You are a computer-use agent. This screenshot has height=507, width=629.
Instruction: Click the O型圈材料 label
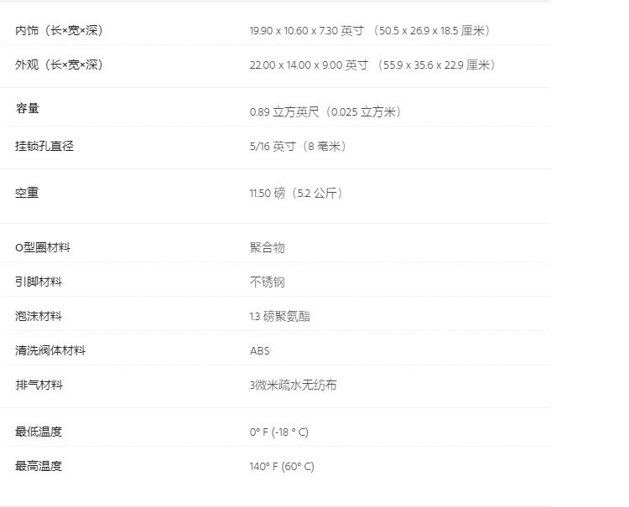[42, 248]
